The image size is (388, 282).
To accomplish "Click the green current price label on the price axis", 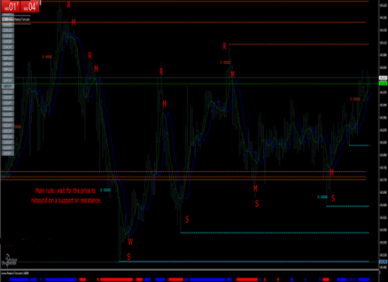I will [x=383, y=84].
